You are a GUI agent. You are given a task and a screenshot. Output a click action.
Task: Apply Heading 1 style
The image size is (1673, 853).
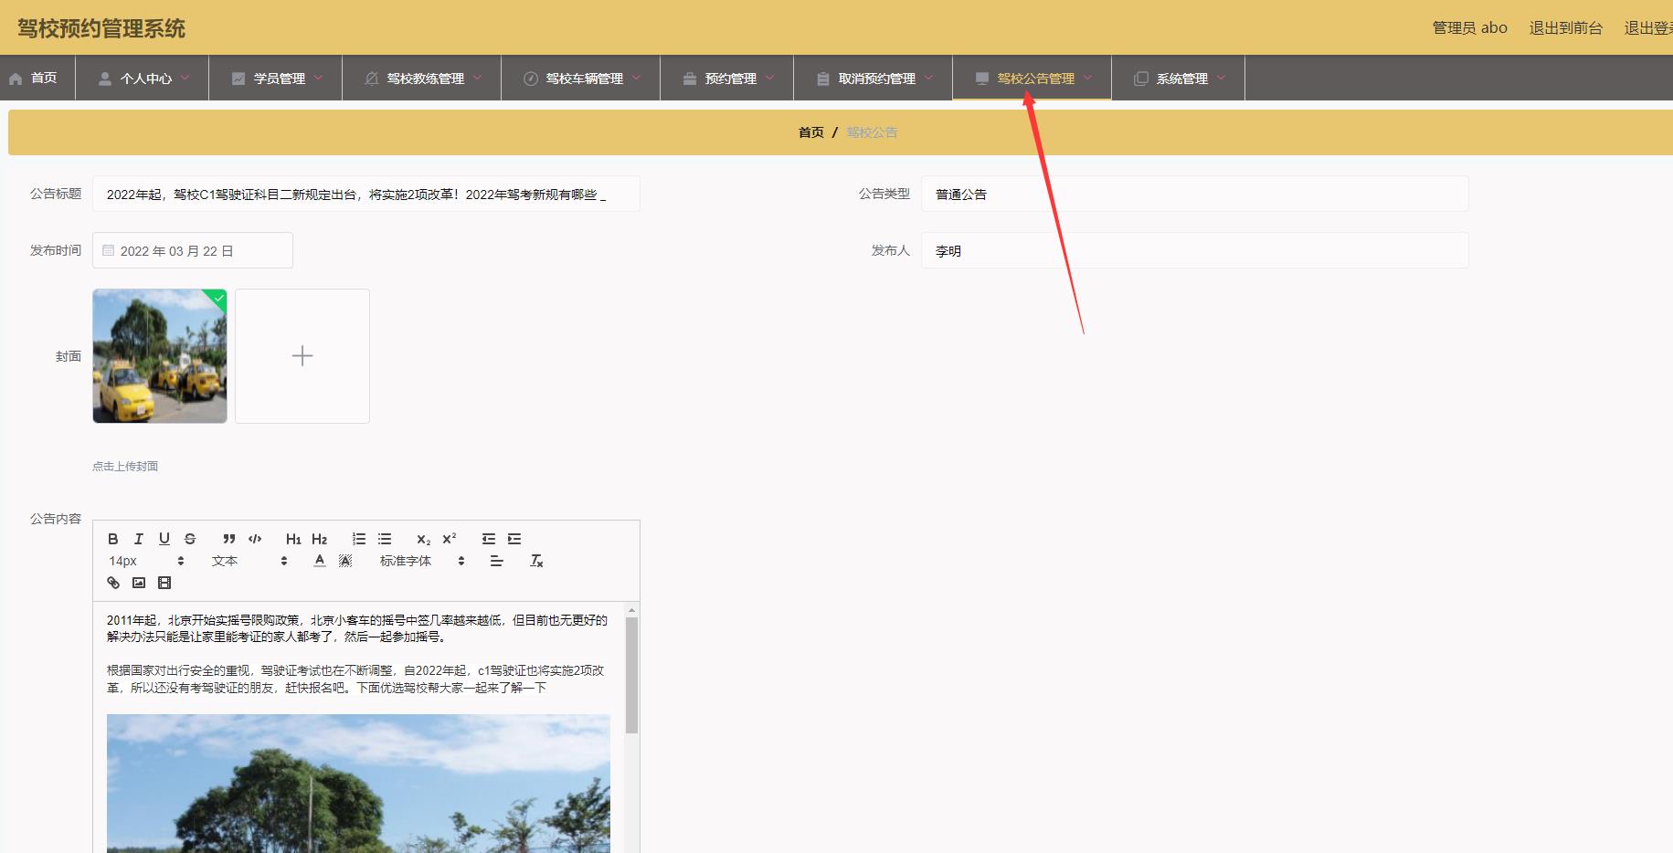(x=293, y=539)
